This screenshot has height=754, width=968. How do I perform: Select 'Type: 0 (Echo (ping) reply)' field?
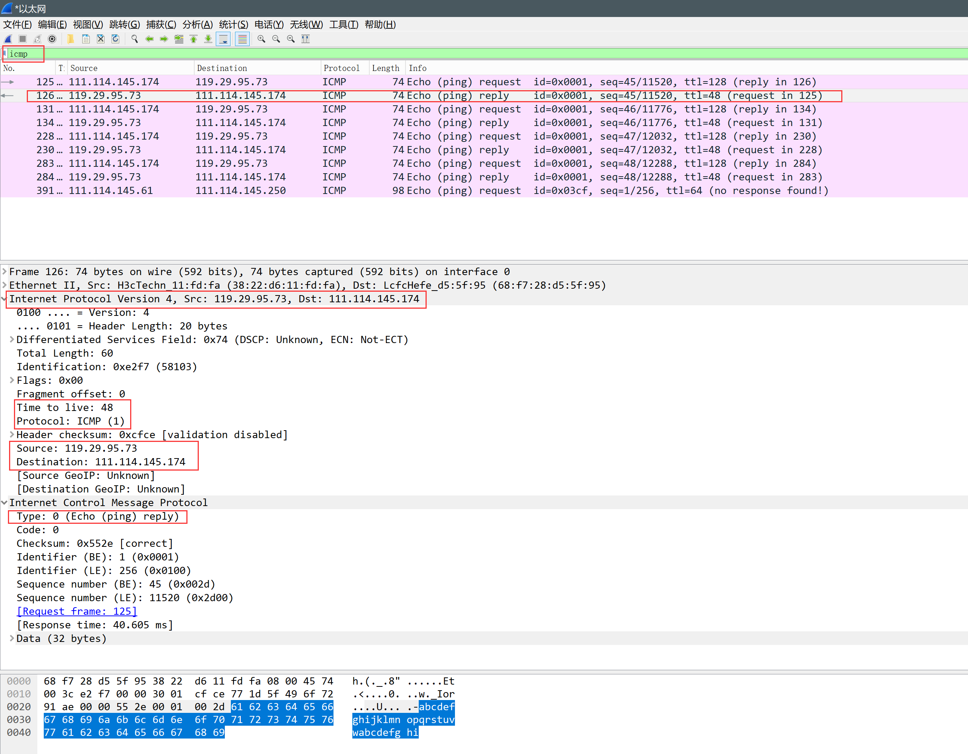tap(98, 516)
